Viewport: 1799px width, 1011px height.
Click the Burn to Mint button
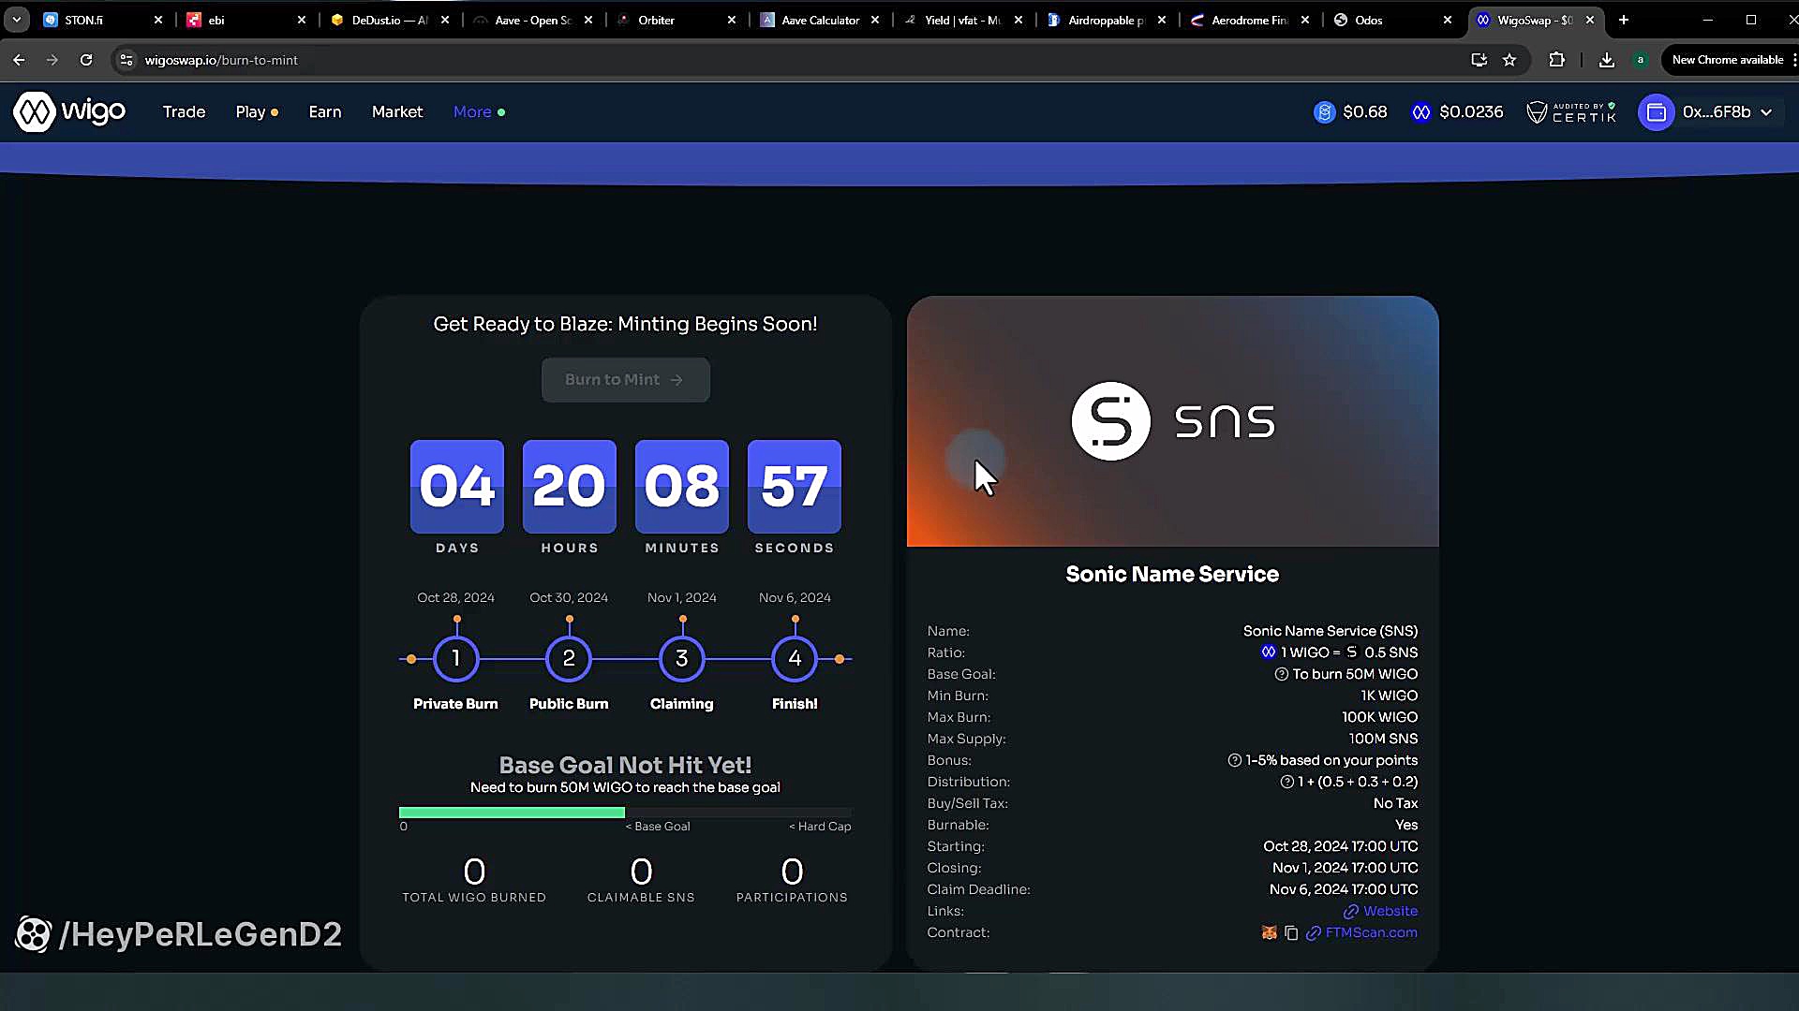[x=625, y=380]
